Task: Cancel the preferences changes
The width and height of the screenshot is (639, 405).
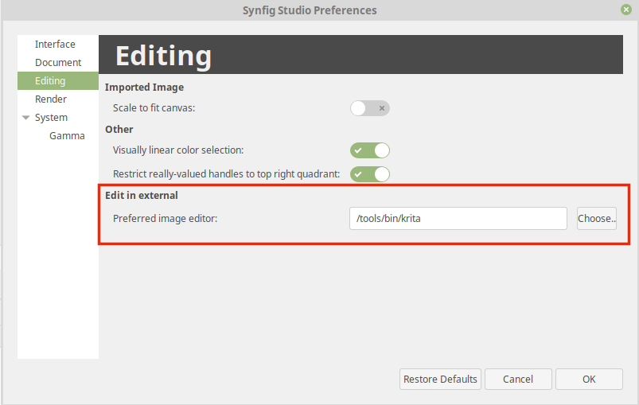Action: pyautogui.click(x=518, y=380)
